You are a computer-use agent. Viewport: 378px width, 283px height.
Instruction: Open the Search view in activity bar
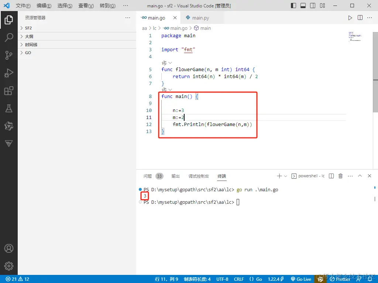9,38
